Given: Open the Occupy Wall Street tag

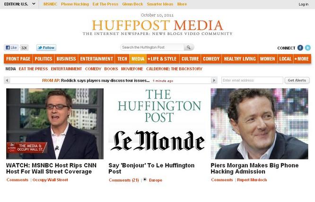Looking at the screenshot, I should pos(50,180).
